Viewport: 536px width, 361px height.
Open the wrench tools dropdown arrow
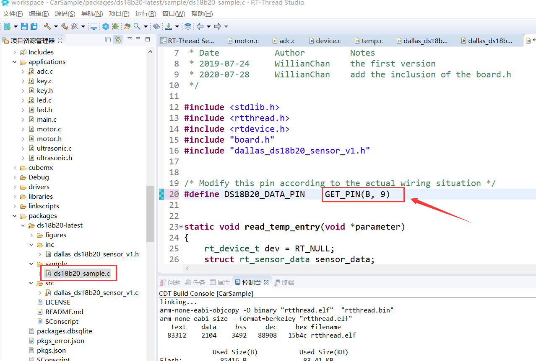(83, 26)
